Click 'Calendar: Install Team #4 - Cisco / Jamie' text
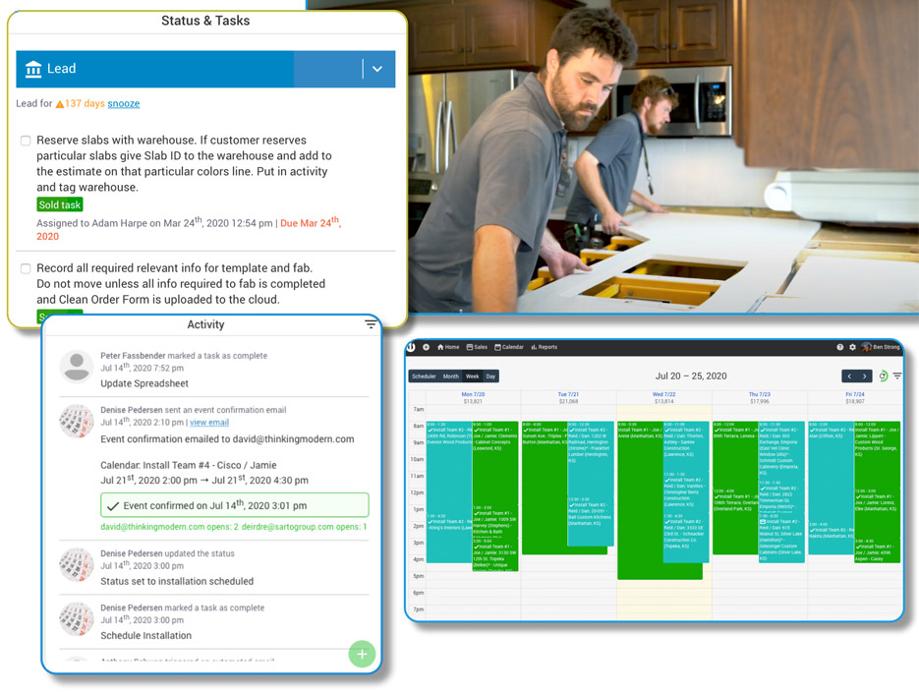The width and height of the screenshot is (919, 692). click(188, 465)
